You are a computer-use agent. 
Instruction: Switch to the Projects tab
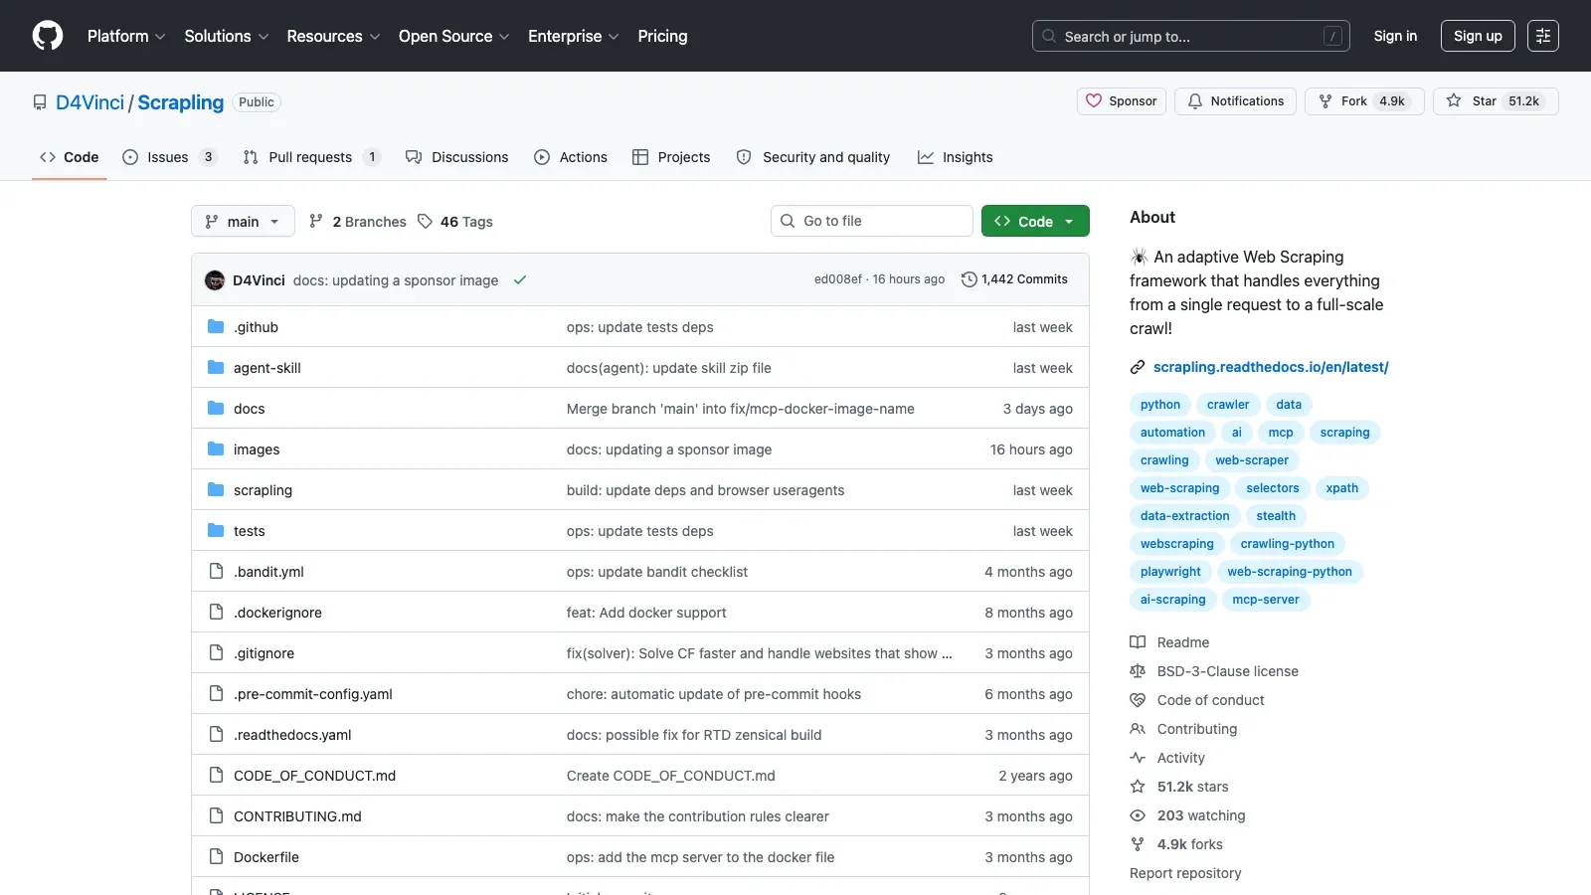pyautogui.click(x=671, y=157)
